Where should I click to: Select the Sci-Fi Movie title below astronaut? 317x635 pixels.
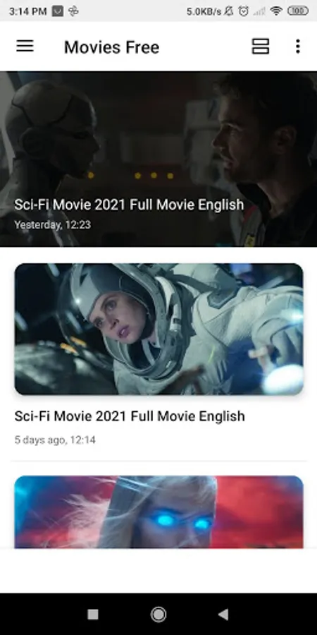(130, 416)
